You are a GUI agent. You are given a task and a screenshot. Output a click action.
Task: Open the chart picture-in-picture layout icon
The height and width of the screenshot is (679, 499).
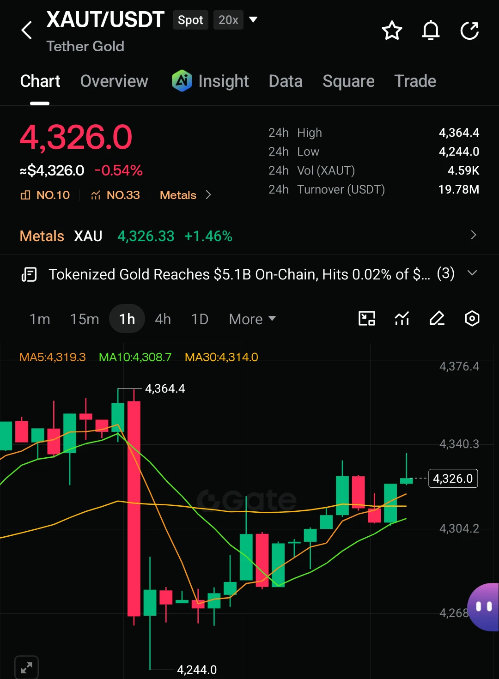(367, 318)
